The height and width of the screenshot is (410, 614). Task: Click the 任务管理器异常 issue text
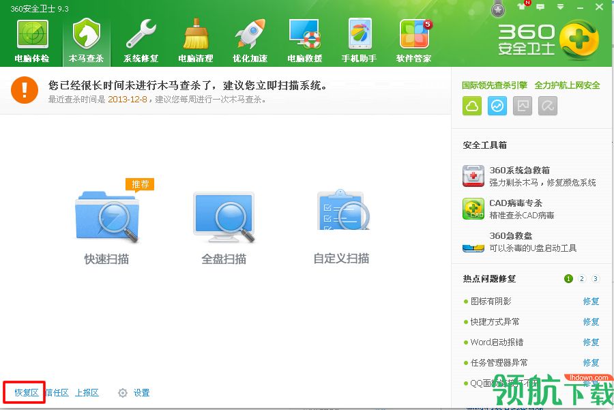point(499,362)
